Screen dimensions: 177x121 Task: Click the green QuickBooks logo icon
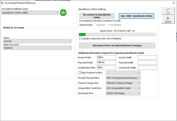click(x=63, y=12)
